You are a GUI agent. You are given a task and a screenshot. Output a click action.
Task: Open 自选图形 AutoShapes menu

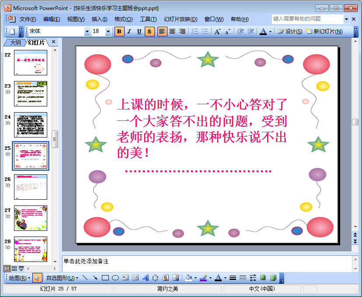point(63,278)
